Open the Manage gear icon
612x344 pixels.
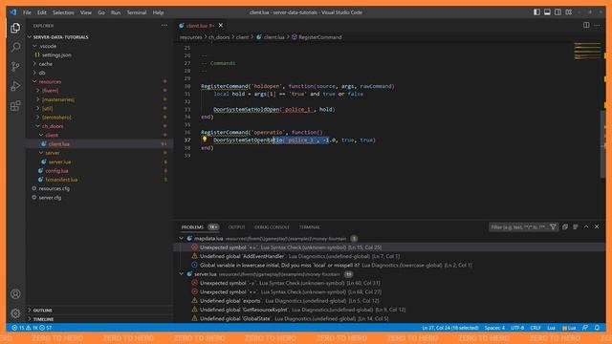point(15,313)
